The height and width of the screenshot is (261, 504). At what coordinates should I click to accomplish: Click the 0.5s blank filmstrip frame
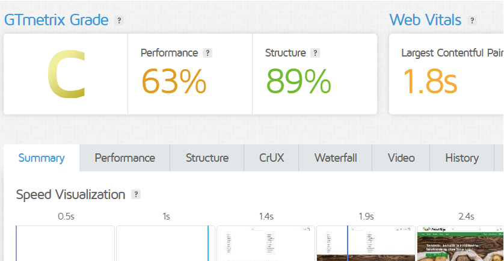(65, 244)
